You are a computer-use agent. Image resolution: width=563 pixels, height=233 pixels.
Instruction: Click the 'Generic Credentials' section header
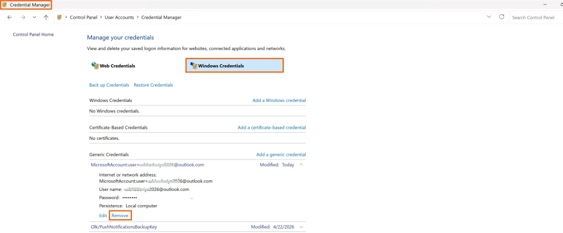coord(109,155)
